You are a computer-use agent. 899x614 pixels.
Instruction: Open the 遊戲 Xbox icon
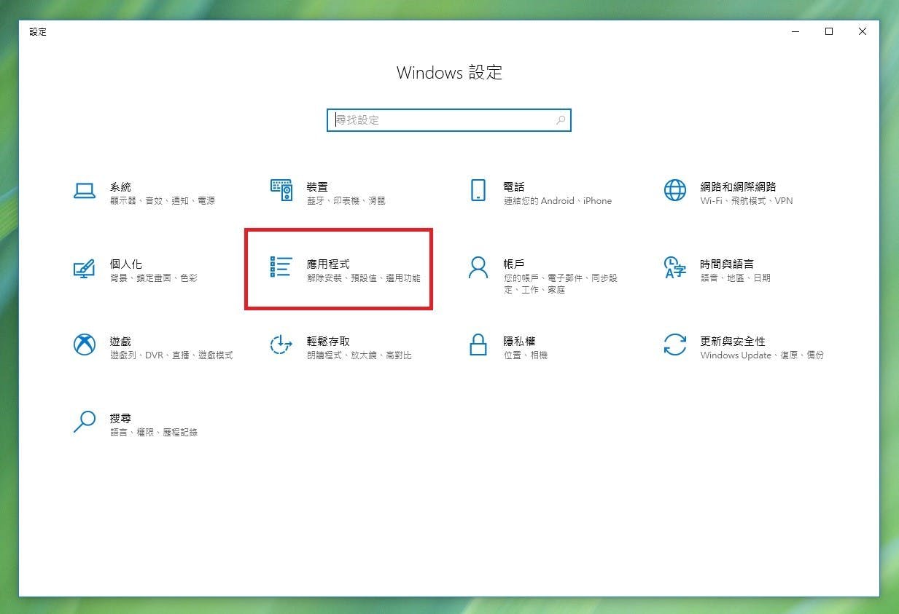point(85,345)
